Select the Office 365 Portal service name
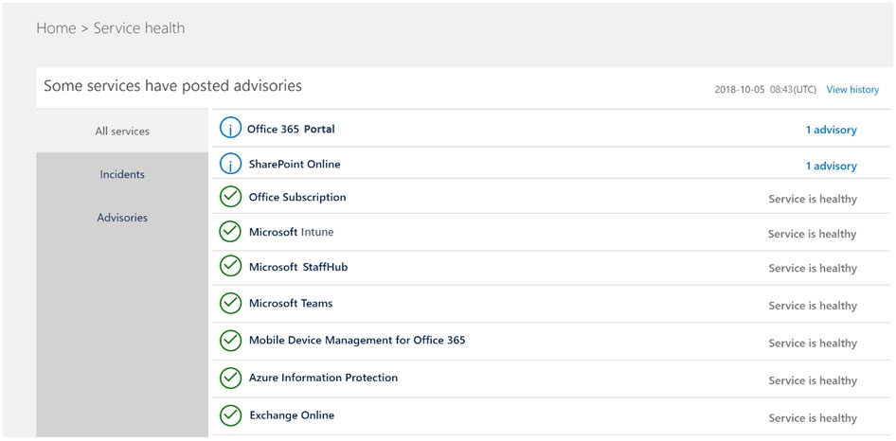Image resolution: width=896 pixels, height=441 pixels. tap(291, 129)
